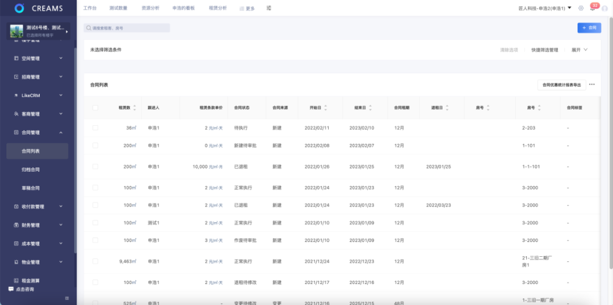
Task: Toggle the select-all checkbox in table header
Action: 95,108
